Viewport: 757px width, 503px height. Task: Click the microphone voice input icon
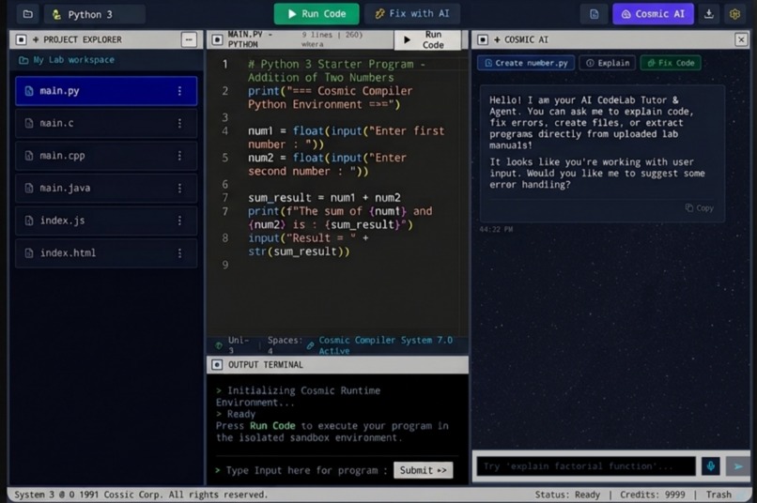pos(711,466)
